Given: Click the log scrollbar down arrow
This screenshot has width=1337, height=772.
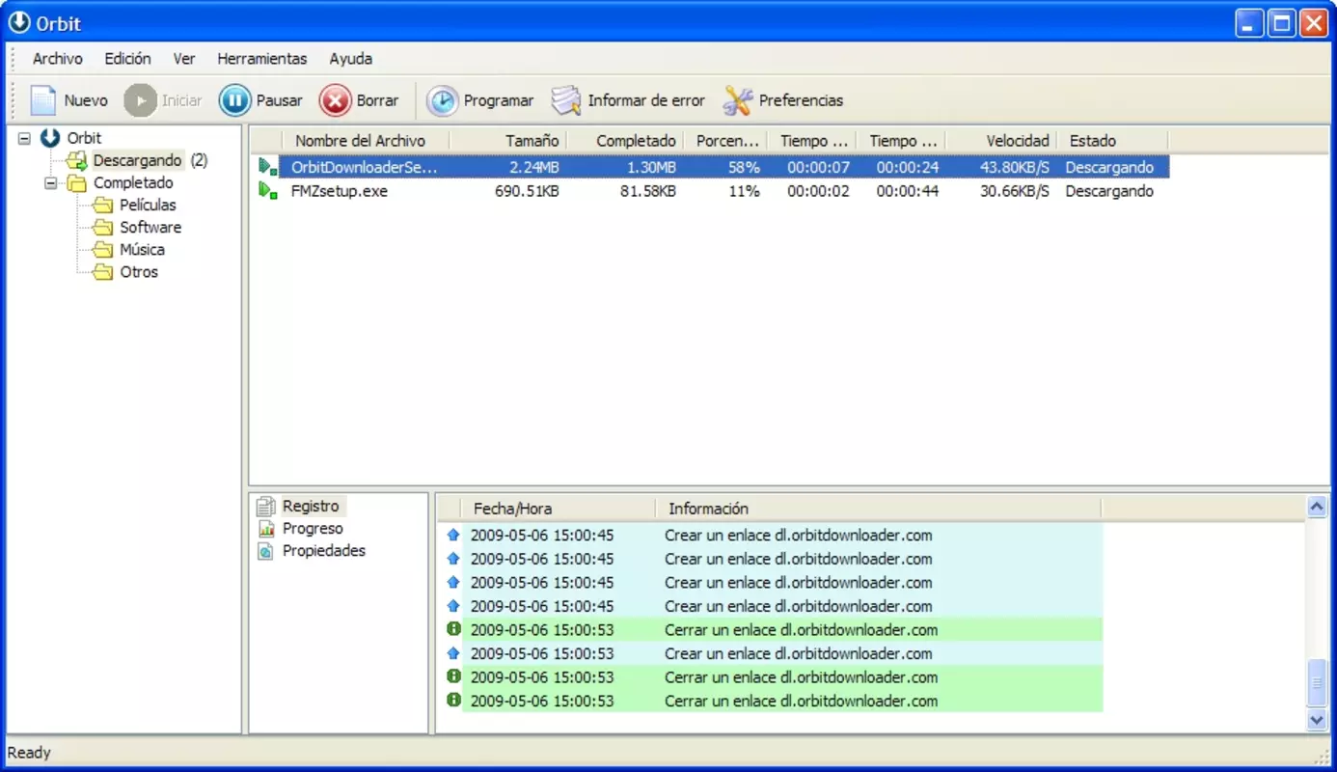Looking at the screenshot, I should click(x=1317, y=720).
